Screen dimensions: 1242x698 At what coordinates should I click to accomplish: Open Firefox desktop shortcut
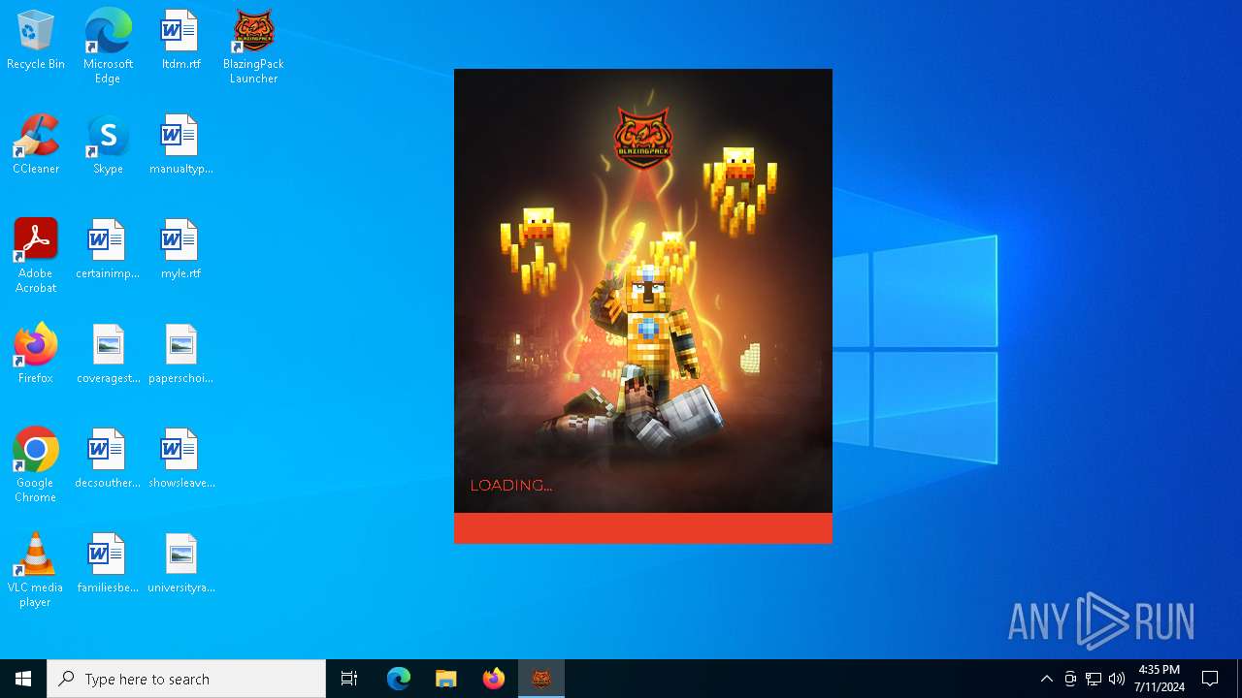pyautogui.click(x=36, y=355)
